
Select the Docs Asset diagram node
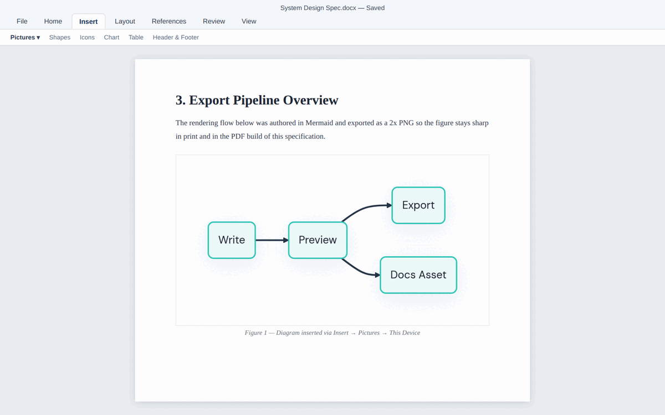pos(418,275)
